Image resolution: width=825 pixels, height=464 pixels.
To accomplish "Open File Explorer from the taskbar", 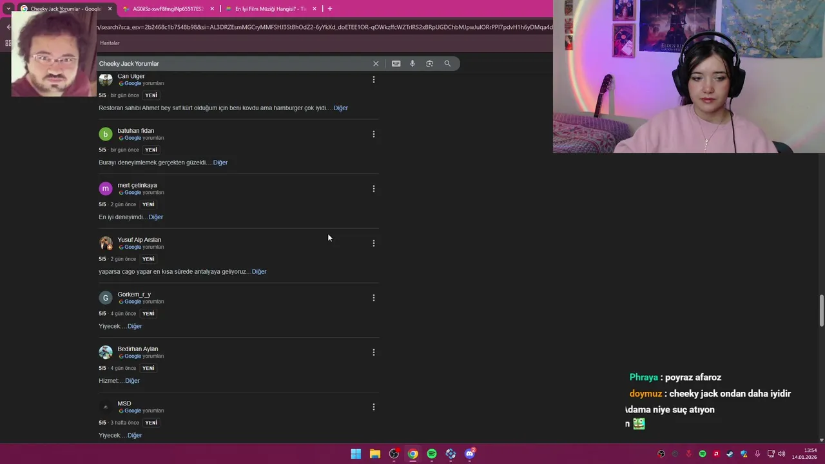I will point(374,454).
